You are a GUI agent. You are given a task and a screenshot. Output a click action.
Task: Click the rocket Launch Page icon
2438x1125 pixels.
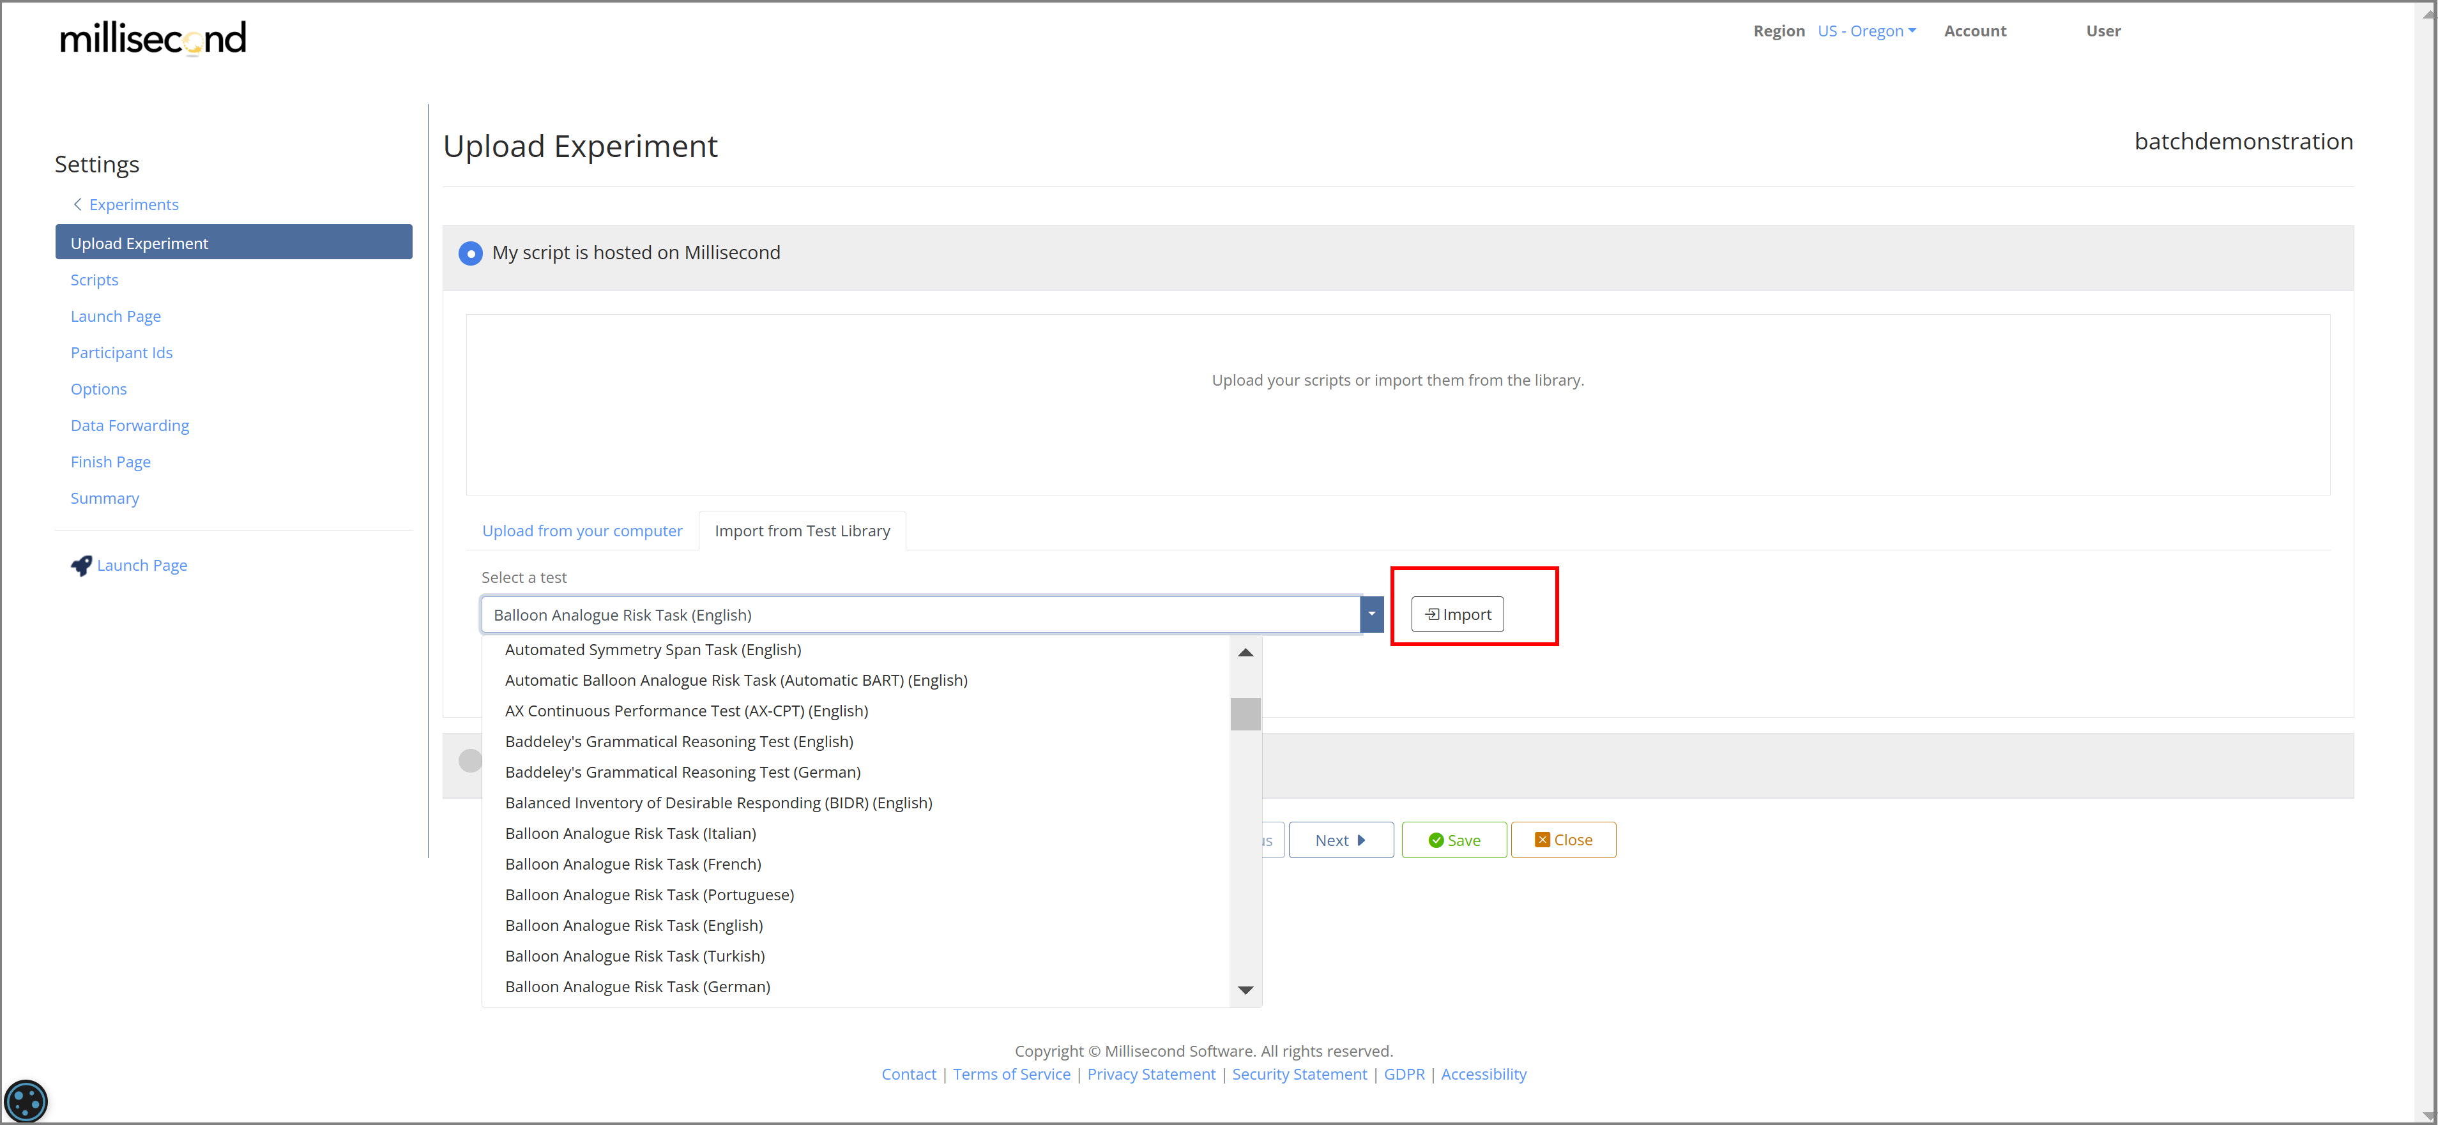(x=81, y=565)
